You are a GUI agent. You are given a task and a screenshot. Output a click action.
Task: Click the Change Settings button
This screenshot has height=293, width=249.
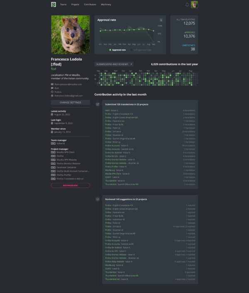pos(71,103)
